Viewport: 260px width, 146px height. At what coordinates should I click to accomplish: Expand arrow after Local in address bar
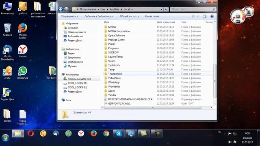(132, 9)
